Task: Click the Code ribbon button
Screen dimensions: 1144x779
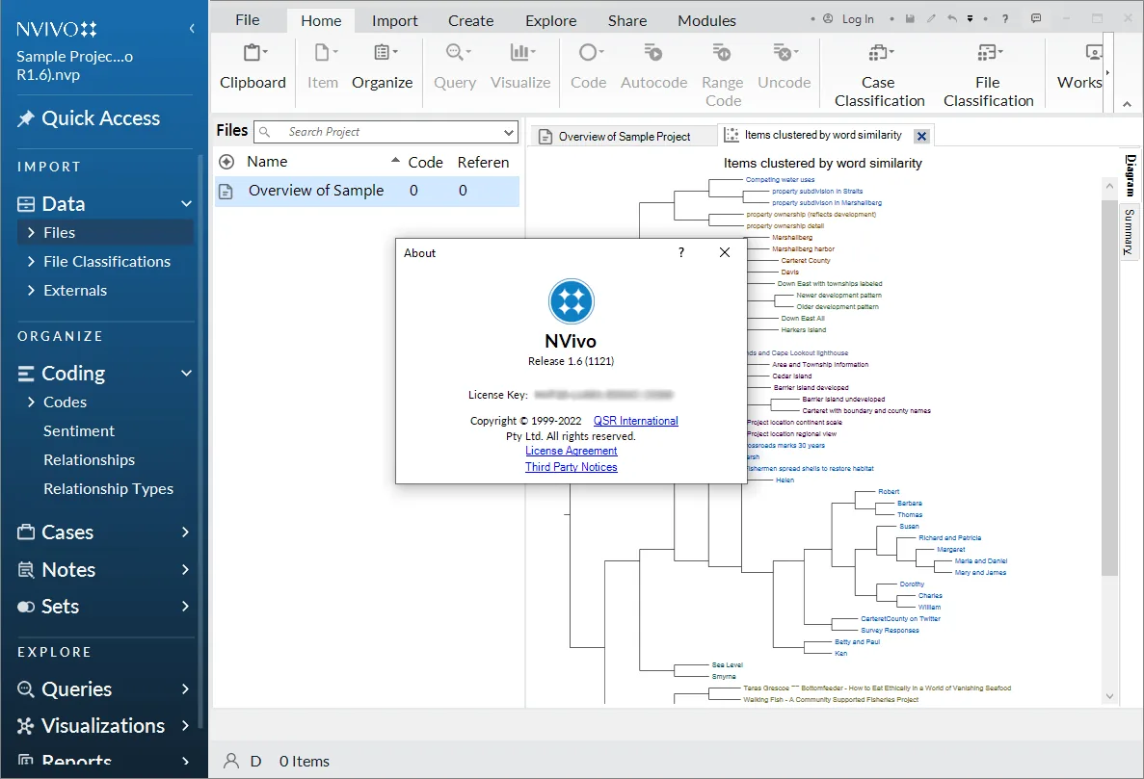Action: 588,67
